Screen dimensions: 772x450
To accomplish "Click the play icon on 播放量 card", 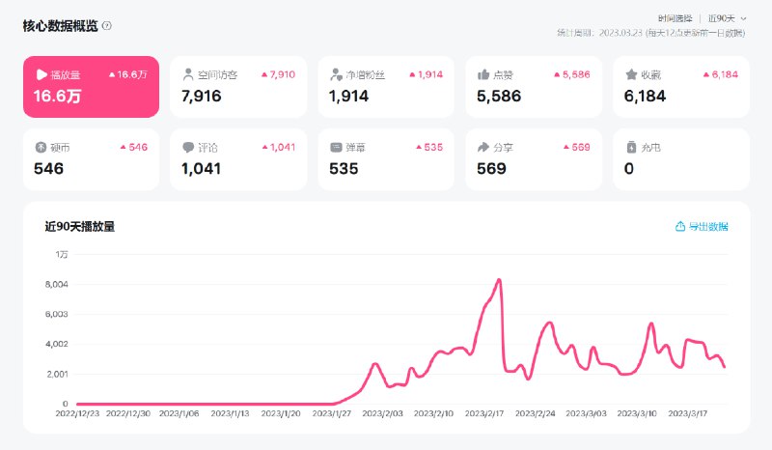I will [x=41, y=74].
